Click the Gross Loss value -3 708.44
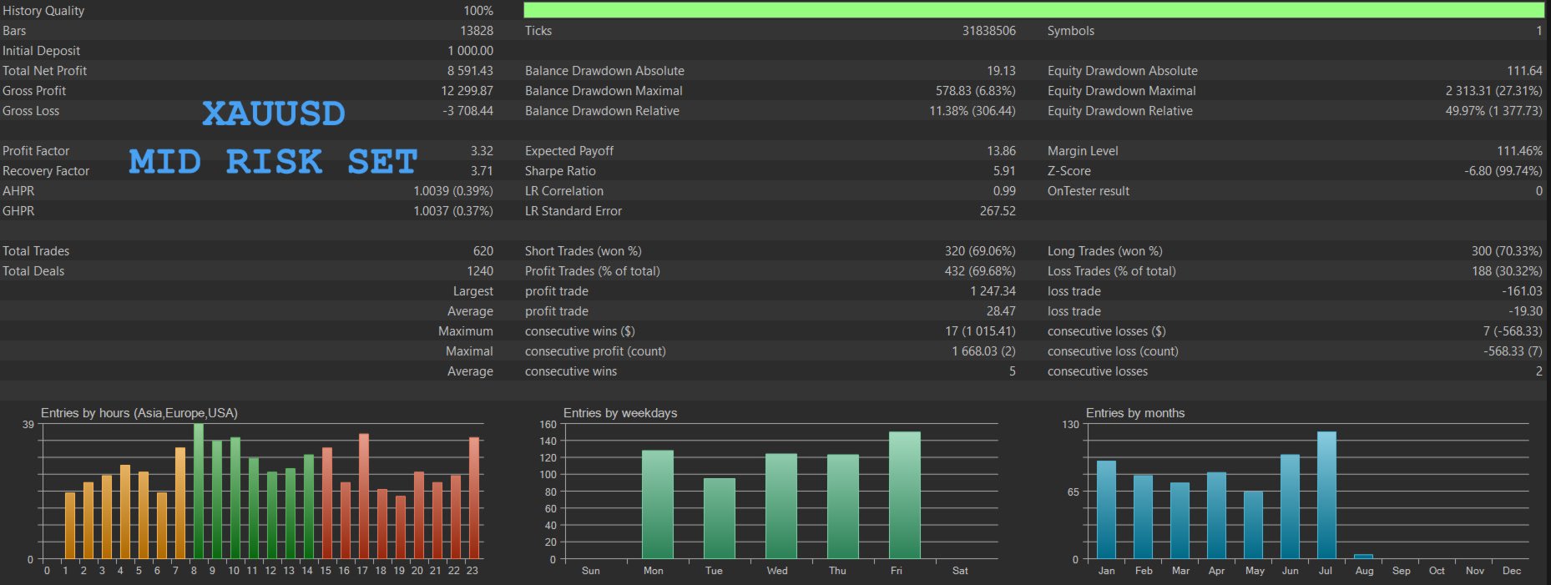 point(468,111)
